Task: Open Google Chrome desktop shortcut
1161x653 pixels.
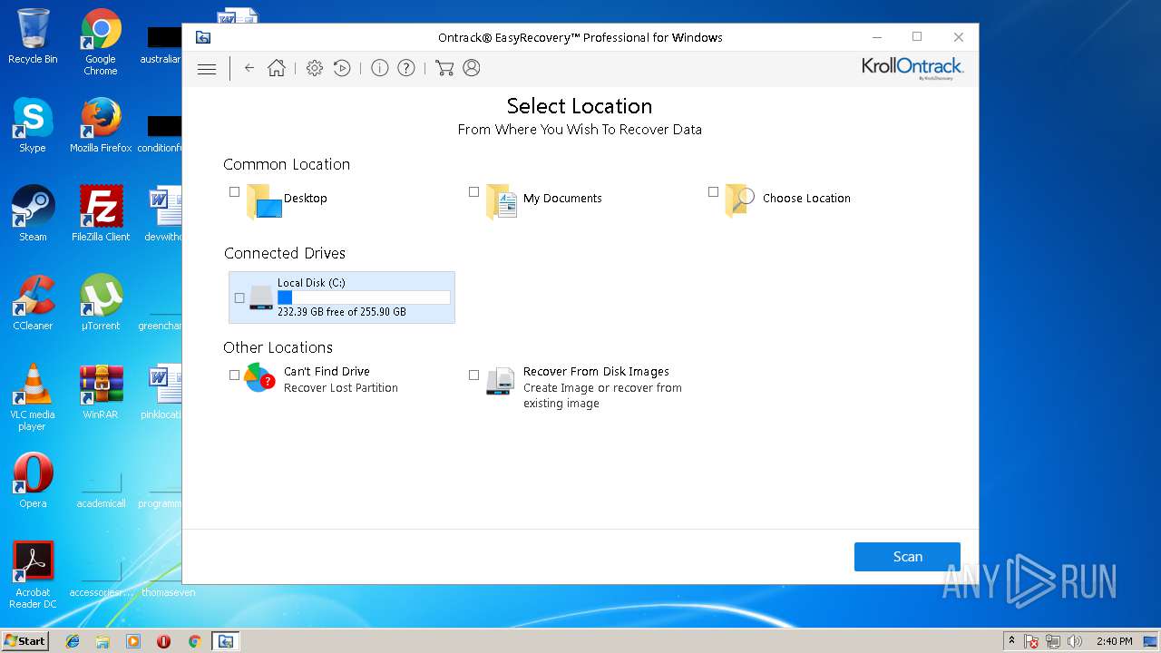Action: [101, 41]
